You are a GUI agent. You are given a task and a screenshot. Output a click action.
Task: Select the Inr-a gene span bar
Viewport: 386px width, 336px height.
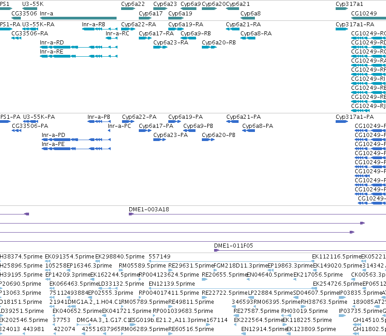[x=78, y=18]
